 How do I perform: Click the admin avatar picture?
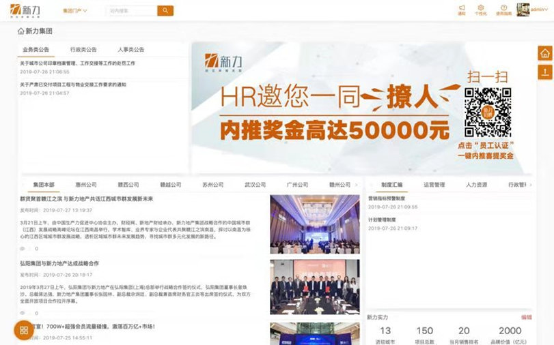point(523,10)
